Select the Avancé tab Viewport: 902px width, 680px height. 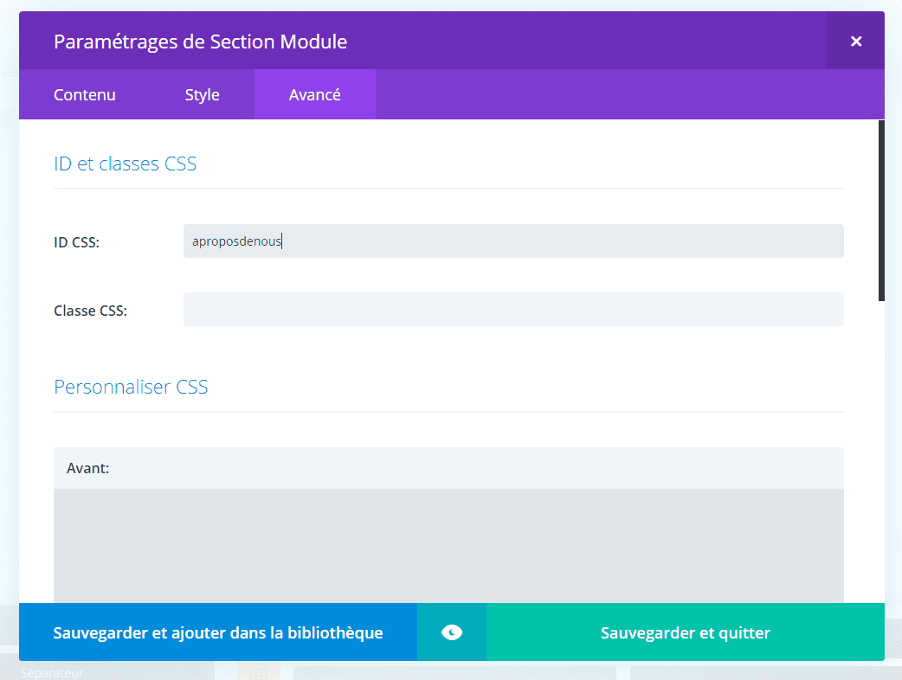point(314,94)
